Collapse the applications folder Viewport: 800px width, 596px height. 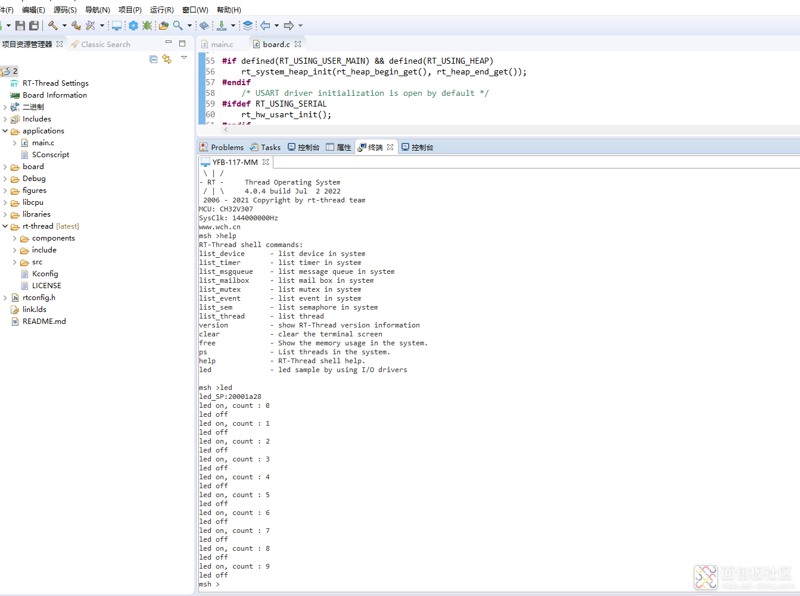click(x=5, y=131)
